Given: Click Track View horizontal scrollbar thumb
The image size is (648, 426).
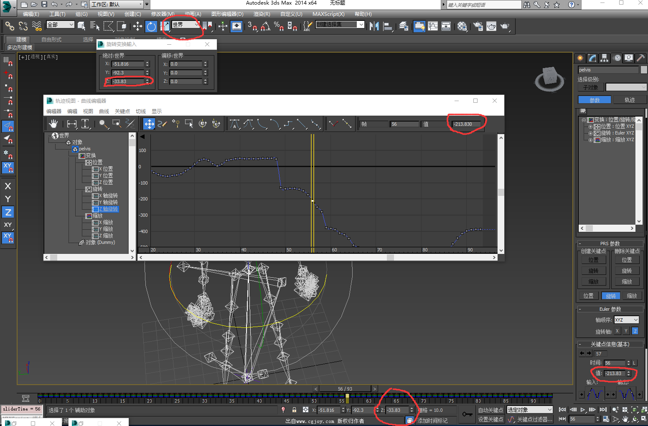Looking at the screenshot, I should click(x=390, y=257).
